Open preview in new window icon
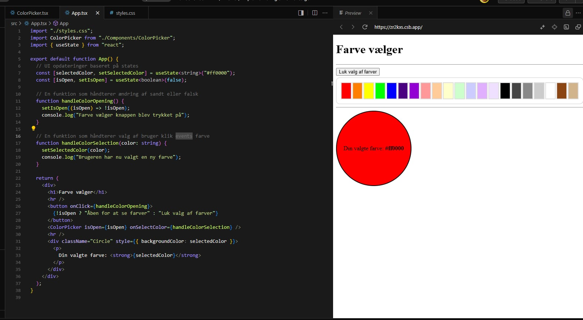Image resolution: width=583 pixels, height=320 pixels. tap(578, 27)
